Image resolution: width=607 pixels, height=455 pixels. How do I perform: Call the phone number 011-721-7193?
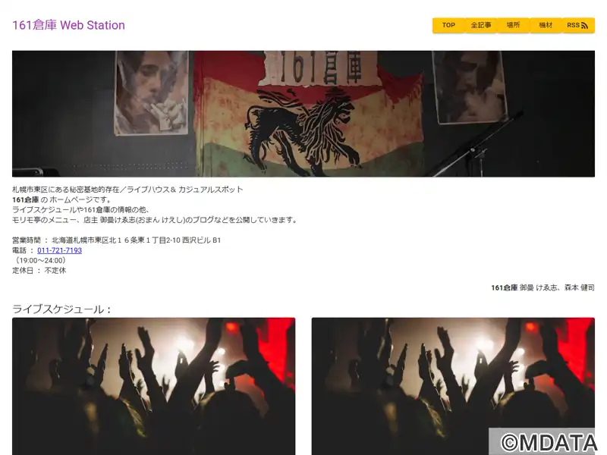pyautogui.click(x=59, y=250)
